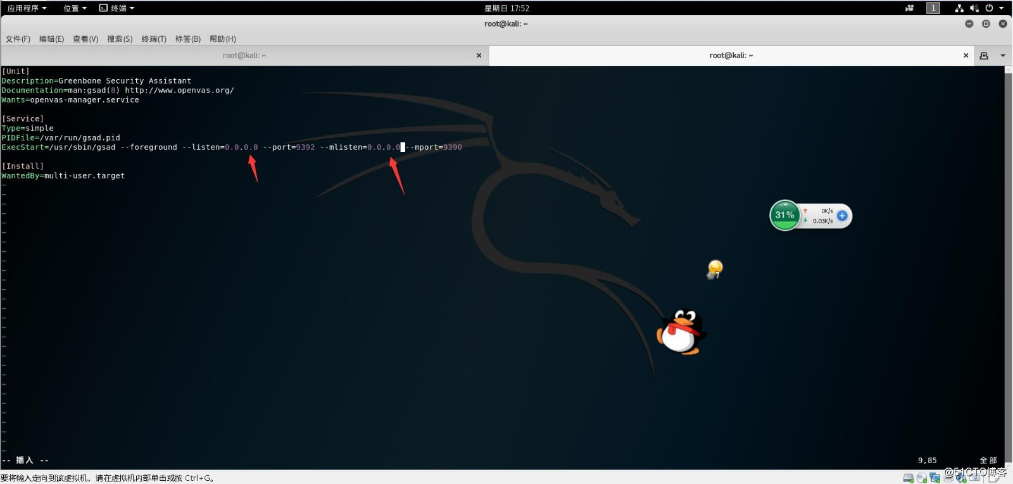The image size is (1013, 484).
Task: Click the terminal vertical scrollbar
Action: pyautogui.click(x=1008, y=268)
